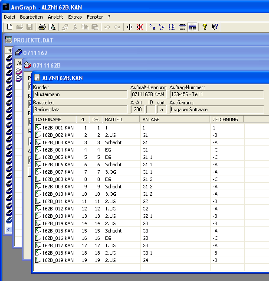Switch to details view without header
269x281 pixels.
182,27
